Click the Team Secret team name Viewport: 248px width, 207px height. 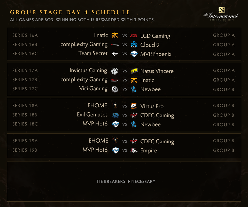coord(93,53)
